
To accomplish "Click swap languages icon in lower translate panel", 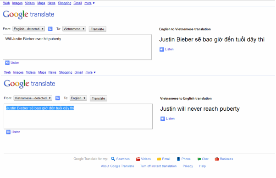I will [57, 98].
